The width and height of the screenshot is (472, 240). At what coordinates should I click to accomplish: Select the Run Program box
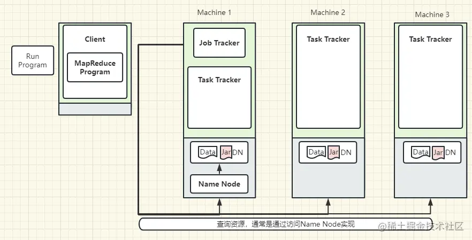point(33,60)
